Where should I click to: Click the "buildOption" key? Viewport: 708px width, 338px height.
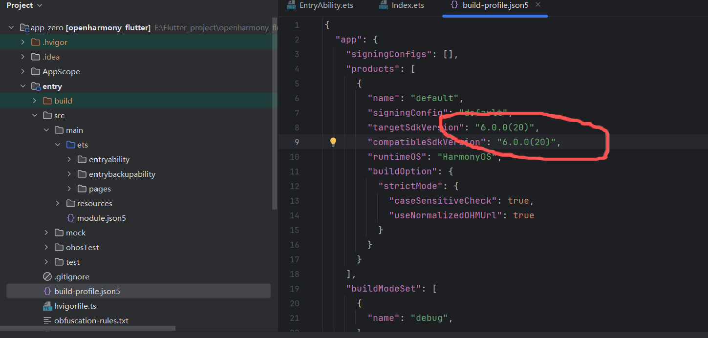pos(402,171)
